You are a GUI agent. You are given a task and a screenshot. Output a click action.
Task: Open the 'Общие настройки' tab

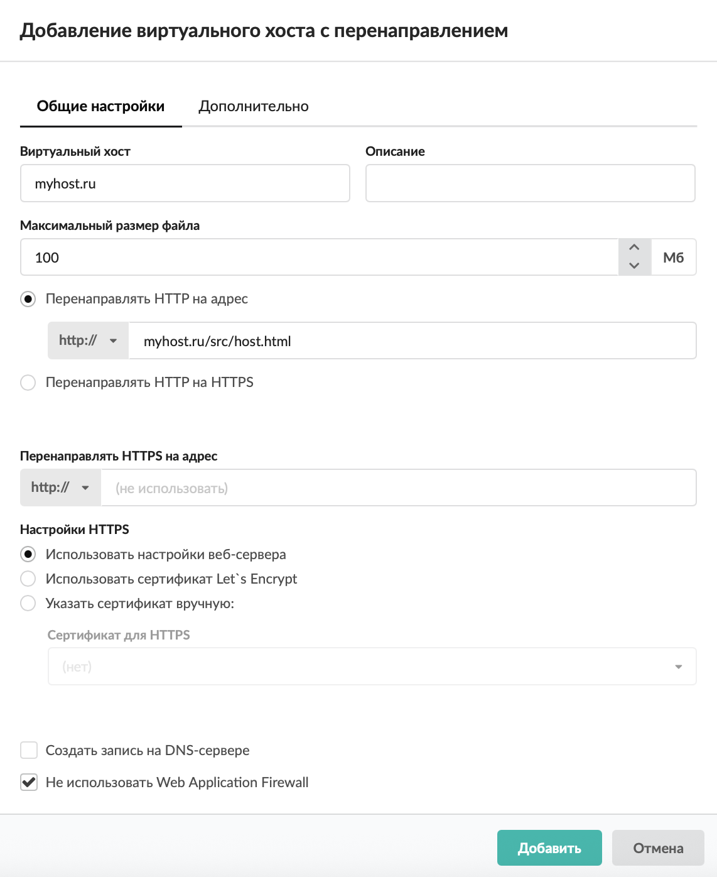coord(100,107)
